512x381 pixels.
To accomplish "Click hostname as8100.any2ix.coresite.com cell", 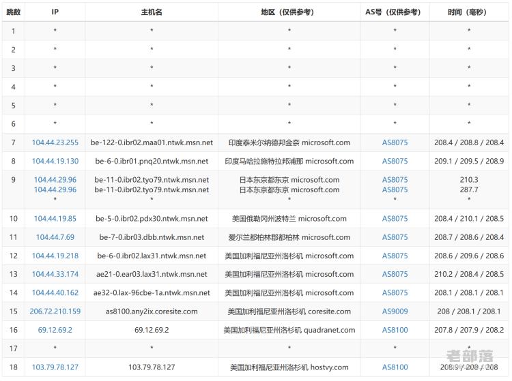I will [x=152, y=311].
